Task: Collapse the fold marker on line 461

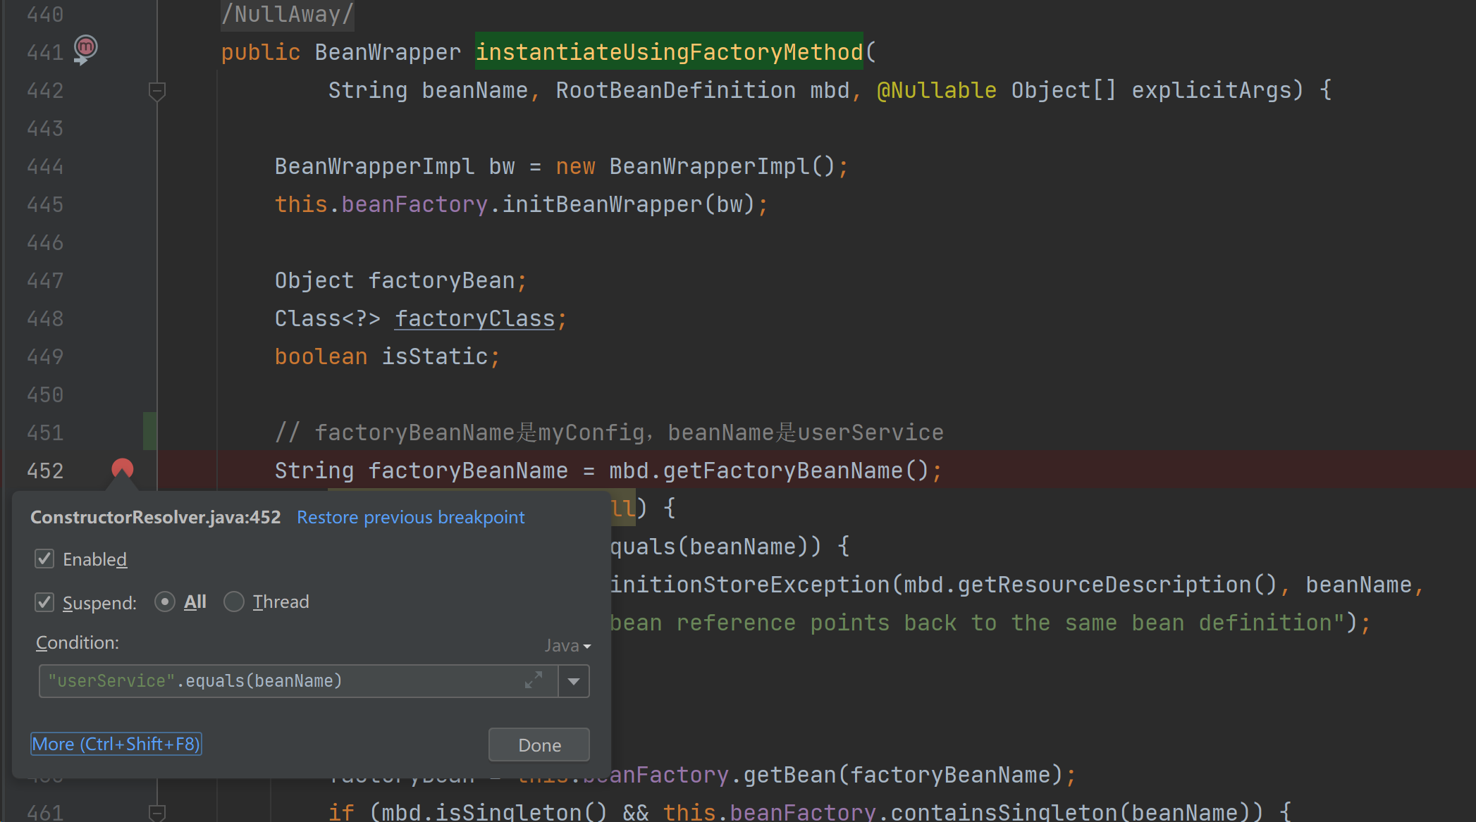Action: 157,812
